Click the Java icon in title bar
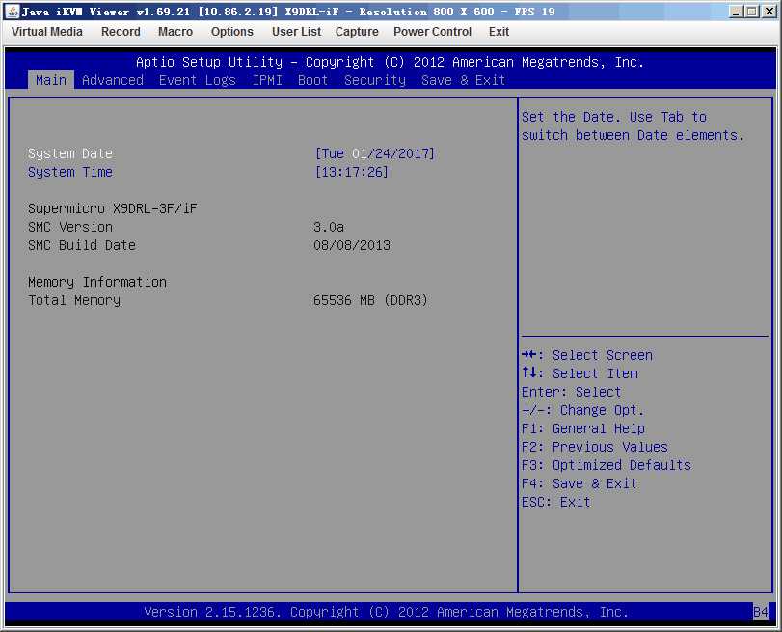Screen dimensions: 782x632 pyautogui.click(x=13, y=11)
